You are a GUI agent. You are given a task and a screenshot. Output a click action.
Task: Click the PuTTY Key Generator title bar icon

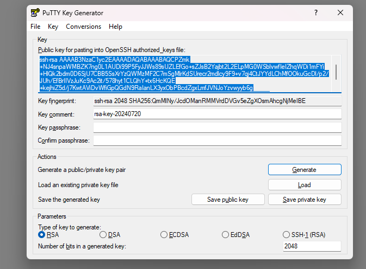pyautogui.click(x=35, y=13)
